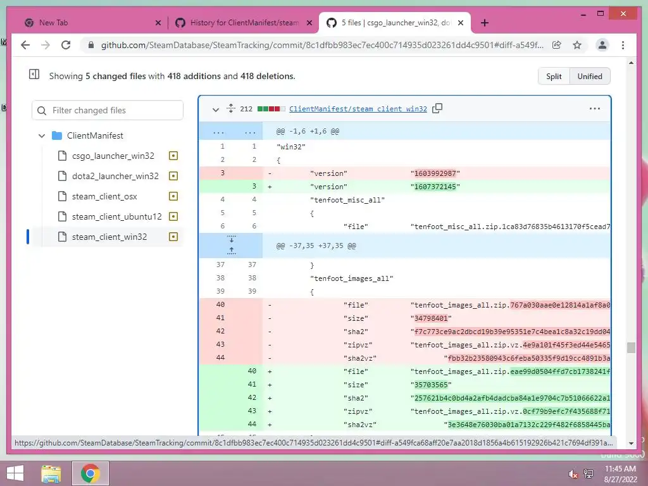Viewport: 648px width, 486px height.
Task: Switch to Split diff view
Action: [x=554, y=76]
